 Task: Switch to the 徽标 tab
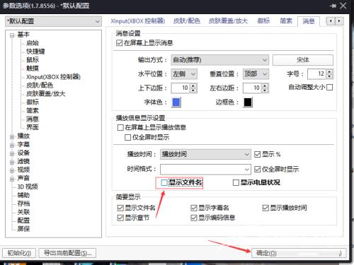(x=263, y=21)
